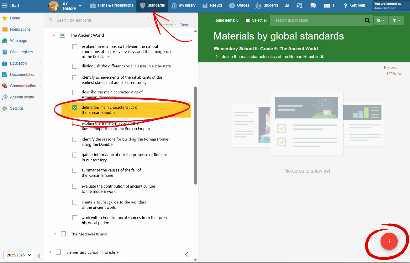Open the filter funnel dropdown

[x=397, y=20]
